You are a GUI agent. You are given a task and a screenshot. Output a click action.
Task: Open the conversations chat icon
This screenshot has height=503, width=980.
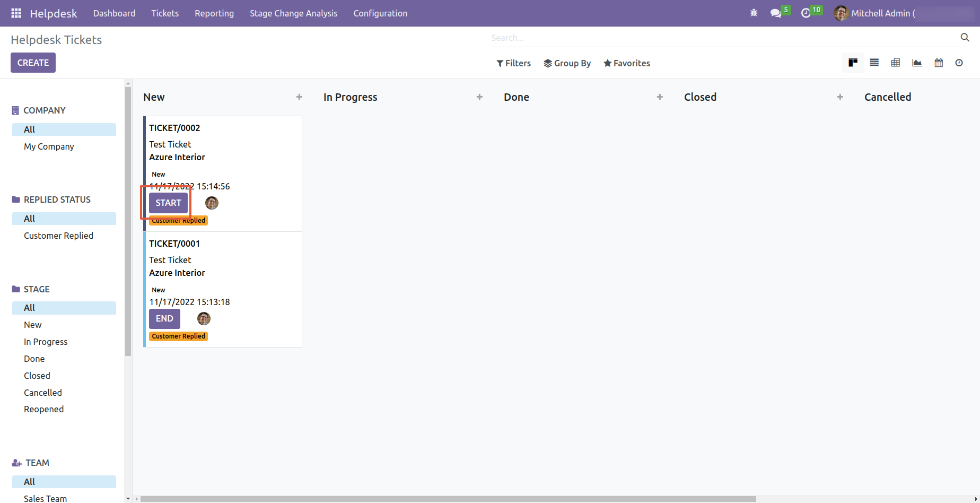[x=776, y=13]
